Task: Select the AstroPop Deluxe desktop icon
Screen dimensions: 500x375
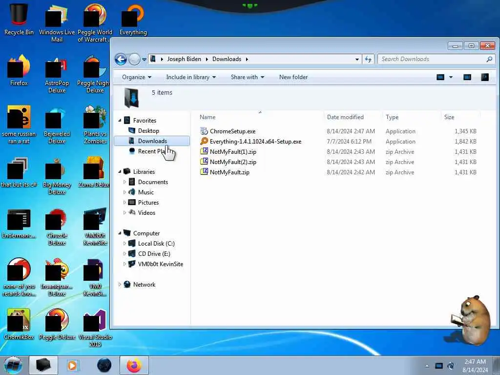Action: coord(57,75)
